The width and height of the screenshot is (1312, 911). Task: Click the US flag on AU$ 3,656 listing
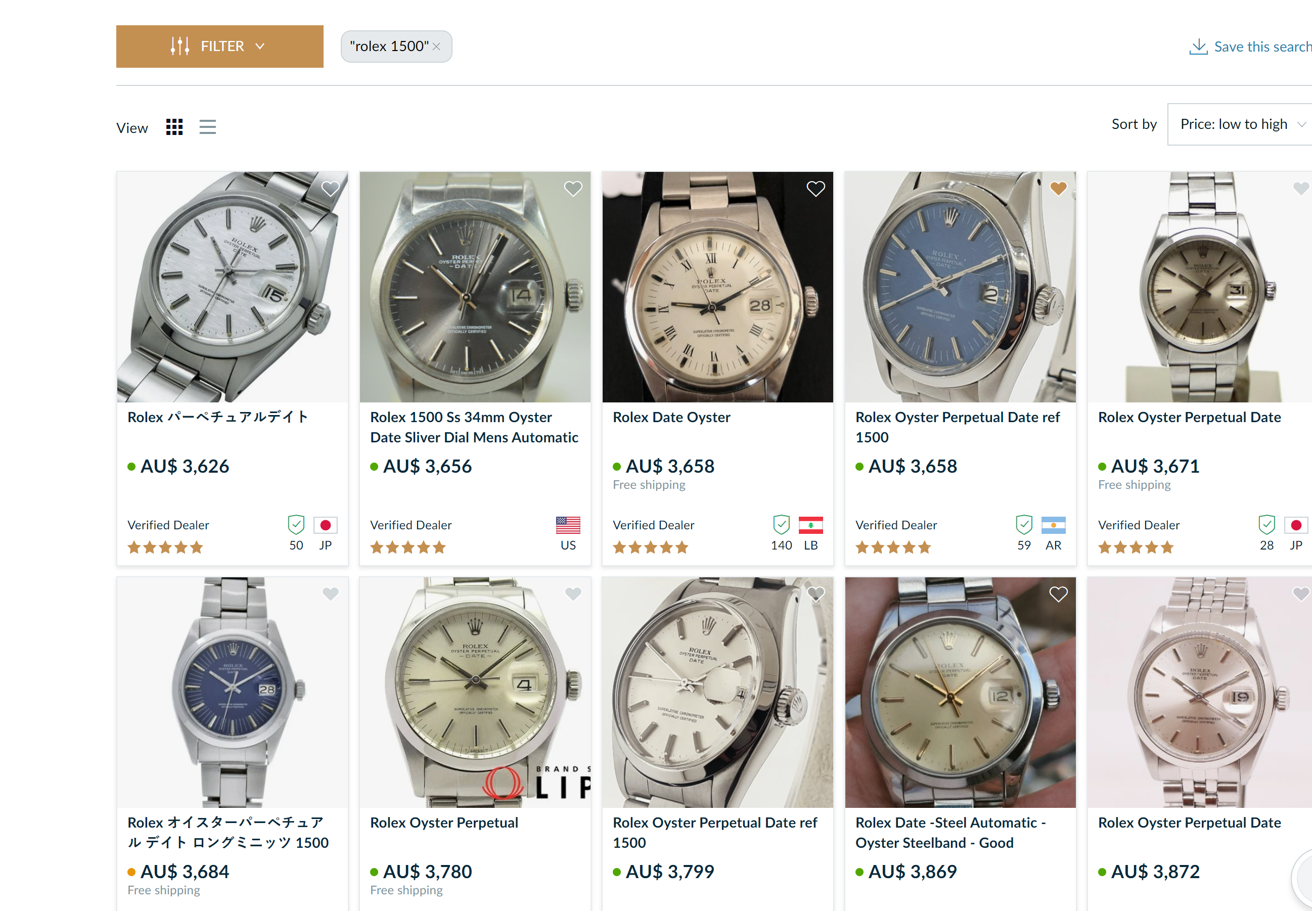(x=568, y=525)
